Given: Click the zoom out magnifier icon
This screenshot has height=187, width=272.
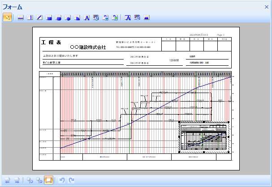Looking at the screenshot, I should click(39, 180).
